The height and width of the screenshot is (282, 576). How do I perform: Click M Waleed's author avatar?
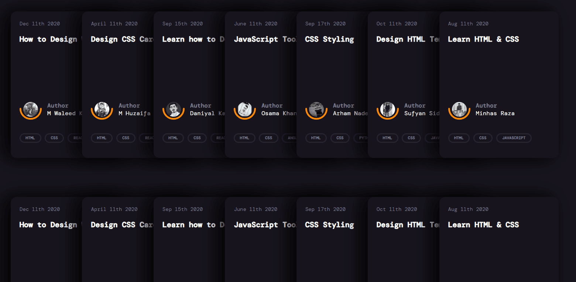coord(31,110)
